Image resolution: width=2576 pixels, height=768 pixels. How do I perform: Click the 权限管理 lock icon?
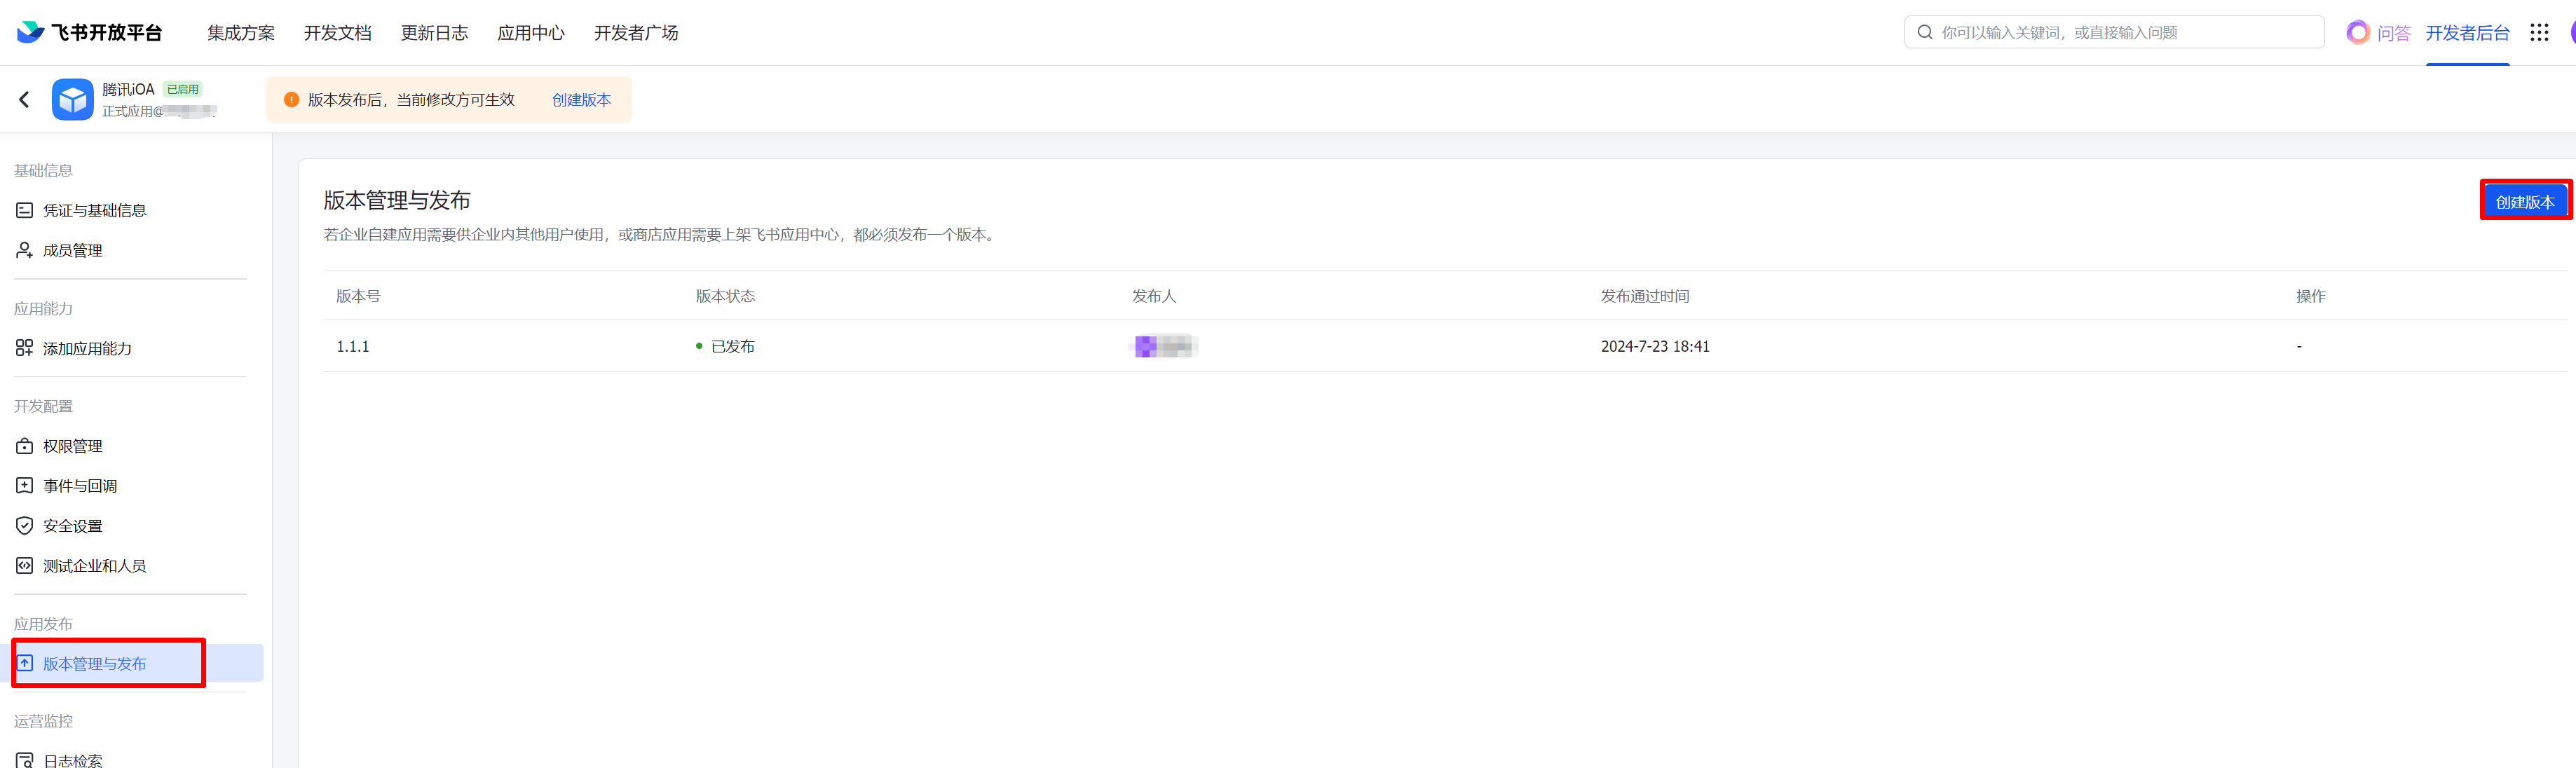point(25,446)
